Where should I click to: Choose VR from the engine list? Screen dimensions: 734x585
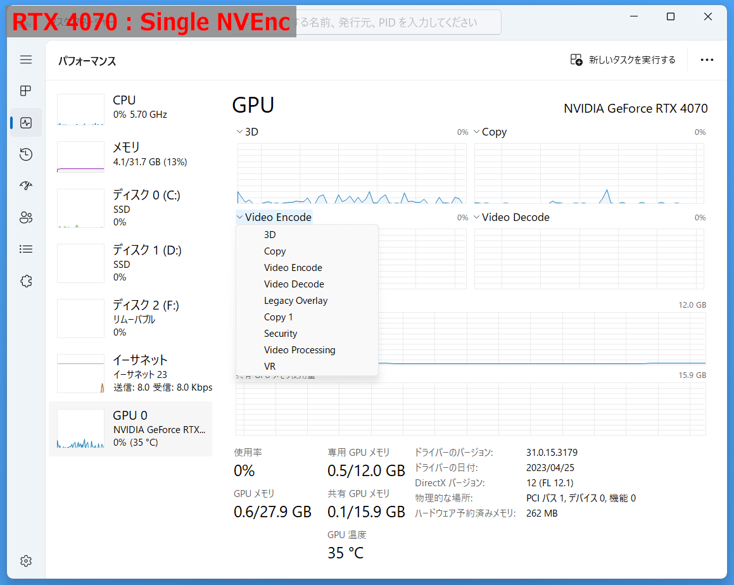tap(307, 366)
